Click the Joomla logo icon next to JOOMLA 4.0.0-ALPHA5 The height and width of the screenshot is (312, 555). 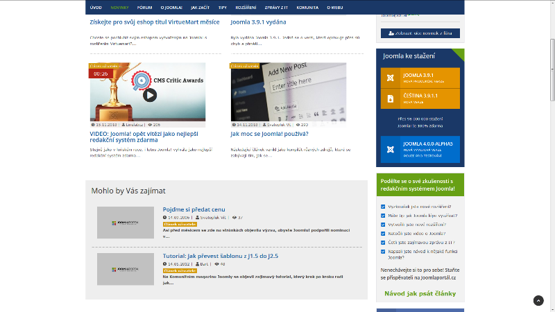(x=390, y=149)
